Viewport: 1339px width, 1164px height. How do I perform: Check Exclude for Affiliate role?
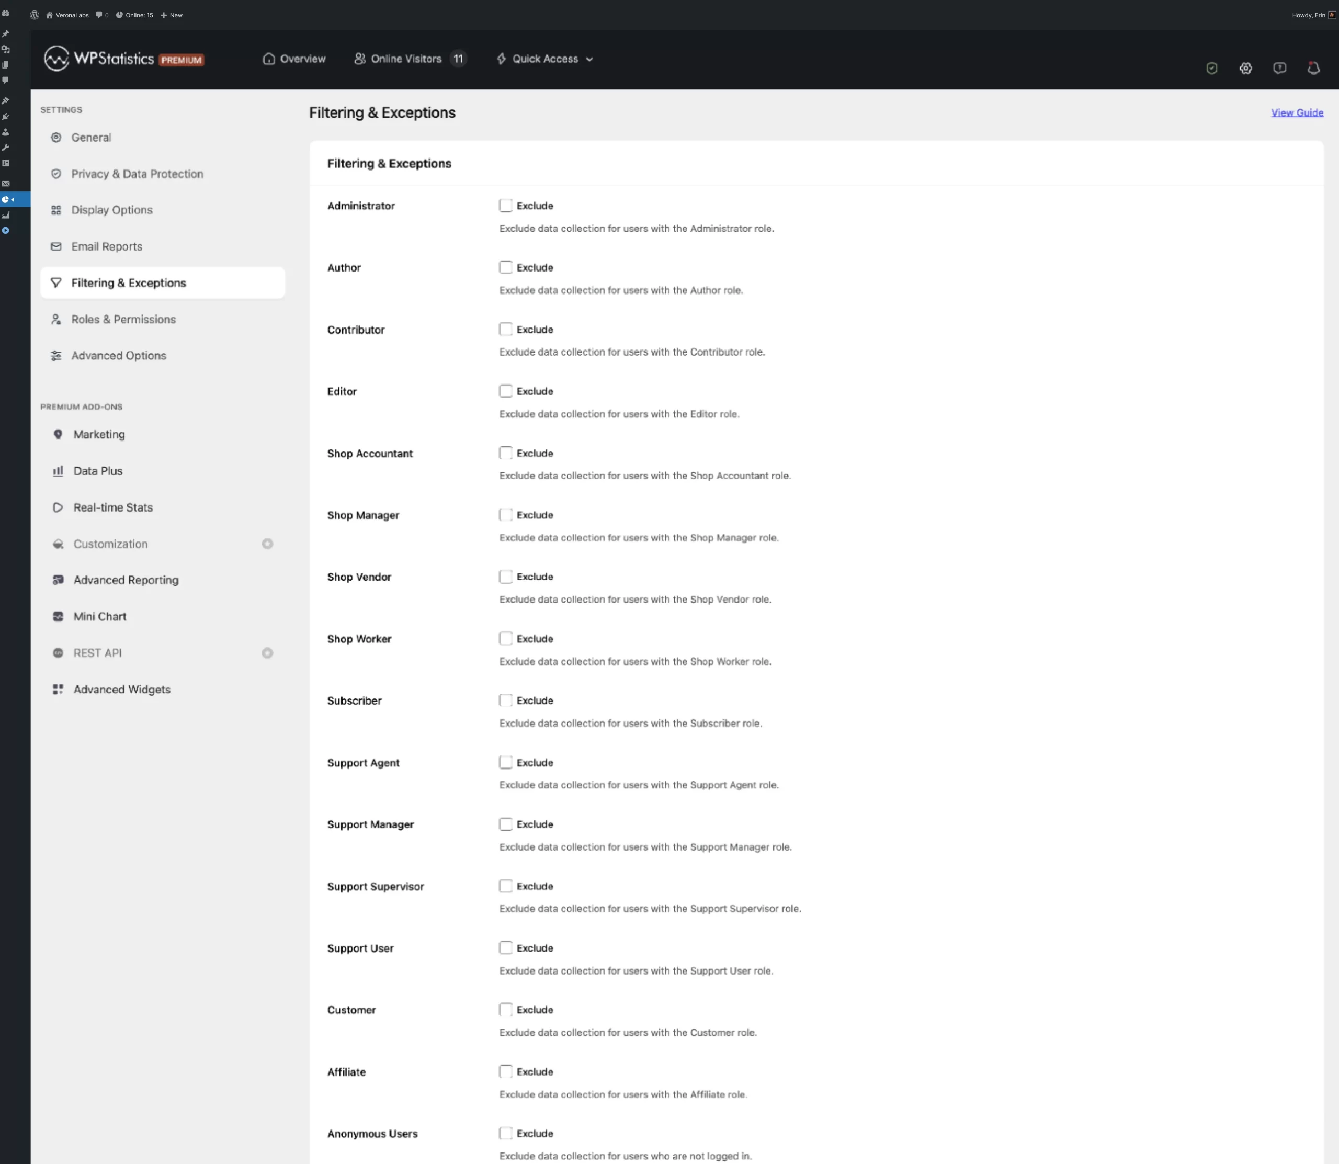(x=505, y=1072)
